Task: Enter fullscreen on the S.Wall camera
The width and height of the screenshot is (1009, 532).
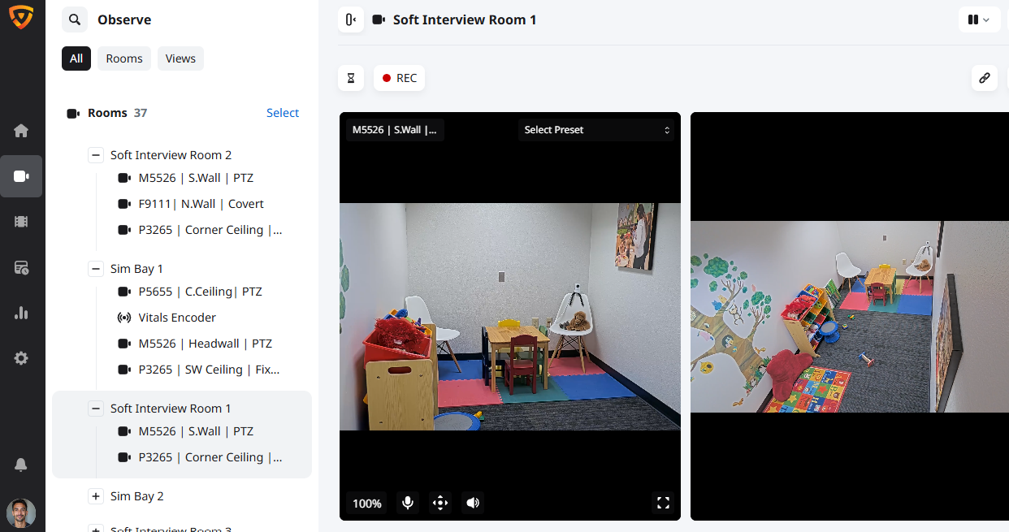Action: 663,503
